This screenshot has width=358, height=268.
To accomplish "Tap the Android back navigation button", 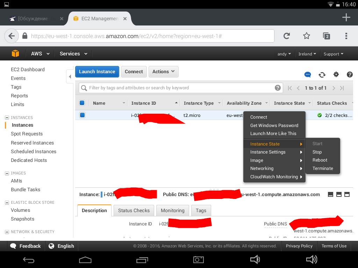I will click(x=29, y=260).
